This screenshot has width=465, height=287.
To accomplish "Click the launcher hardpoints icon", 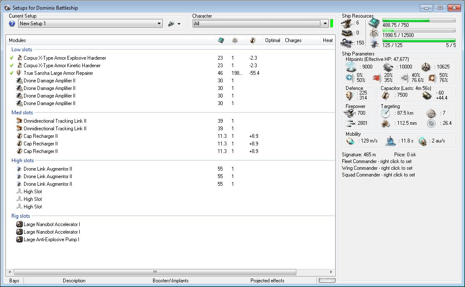I will pyautogui.click(x=347, y=33).
